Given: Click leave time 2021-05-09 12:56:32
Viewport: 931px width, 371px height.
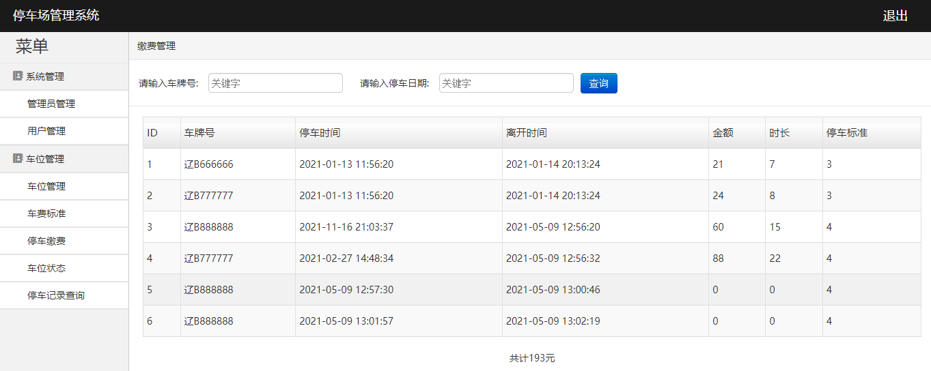Looking at the screenshot, I should tap(553, 258).
